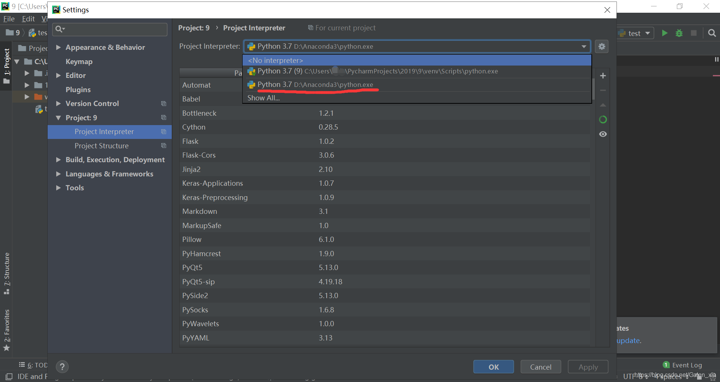Open Structure tool window tab
Image resolution: width=720 pixels, height=382 pixels.
click(x=6, y=273)
